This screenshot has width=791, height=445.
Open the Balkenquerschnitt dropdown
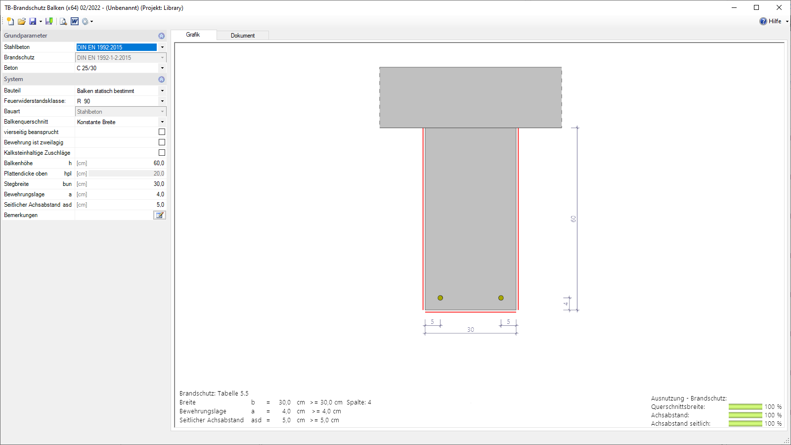(162, 122)
